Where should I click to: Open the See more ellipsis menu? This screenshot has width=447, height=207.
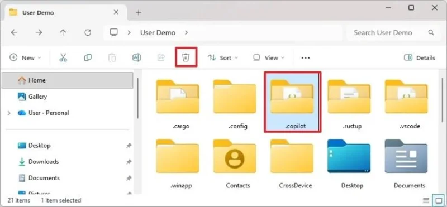pos(305,58)
